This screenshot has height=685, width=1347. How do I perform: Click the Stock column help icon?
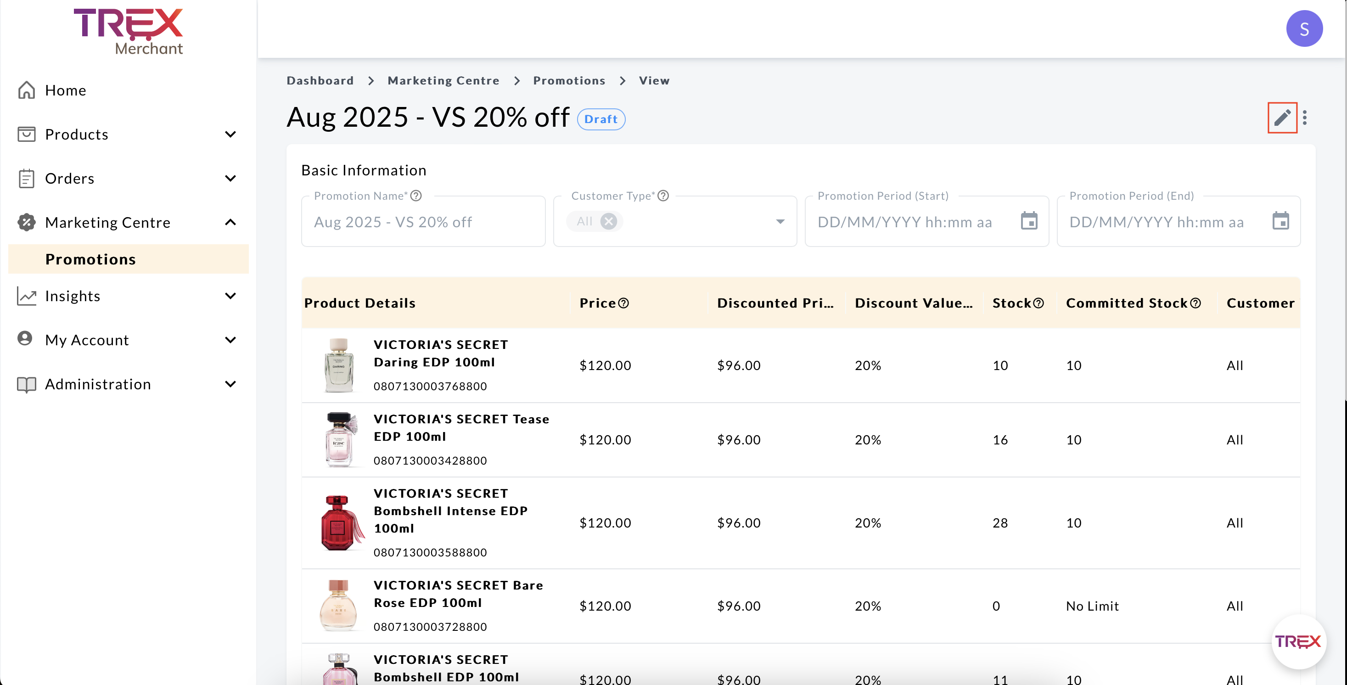1038,303
